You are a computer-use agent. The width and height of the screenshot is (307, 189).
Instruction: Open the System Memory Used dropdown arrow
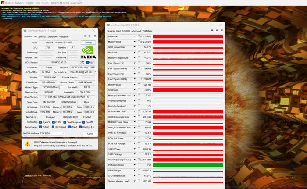(x=134, y=181)
